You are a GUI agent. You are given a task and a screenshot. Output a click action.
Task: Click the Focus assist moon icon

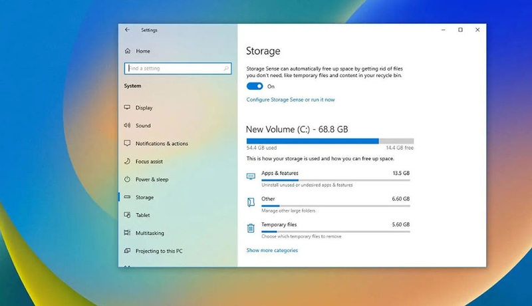[x=127, y=161]
